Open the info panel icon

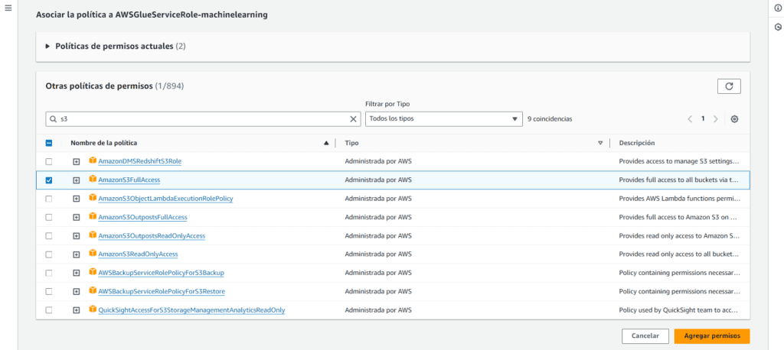point(778,8)
